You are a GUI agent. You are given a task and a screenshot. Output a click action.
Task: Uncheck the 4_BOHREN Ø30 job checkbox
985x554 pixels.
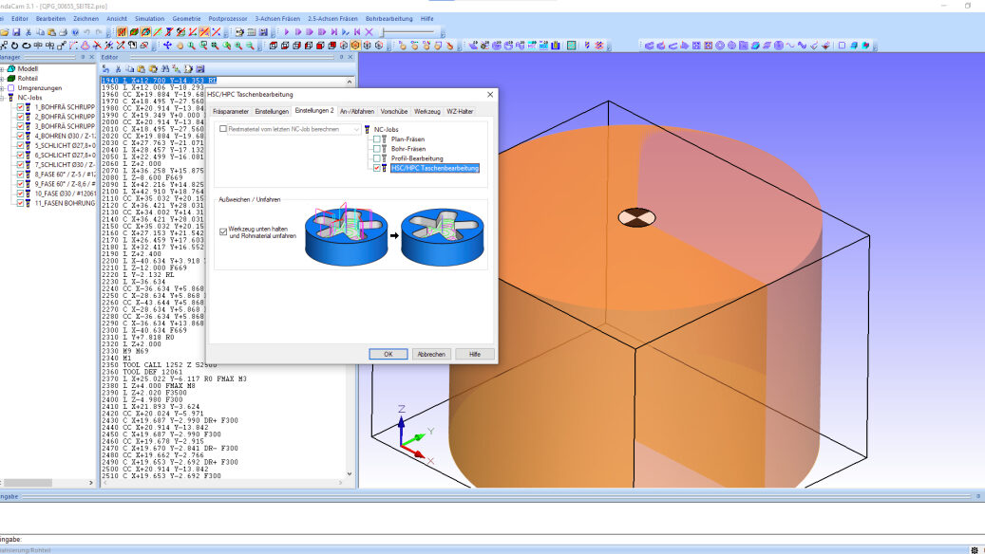pyautogui.click(x=20, y=136)
